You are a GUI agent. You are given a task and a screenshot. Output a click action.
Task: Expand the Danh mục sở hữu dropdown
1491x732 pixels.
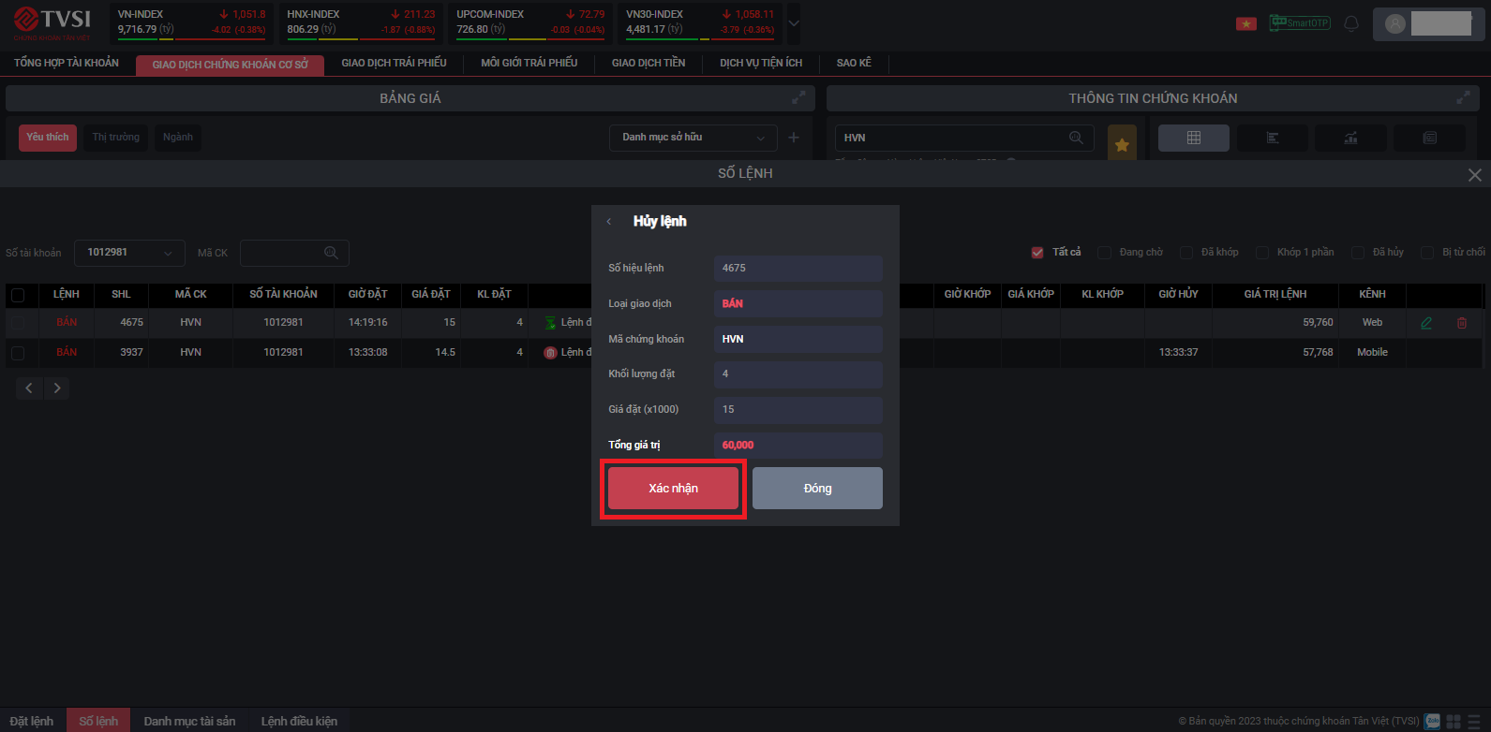click(x=693, y=138)
